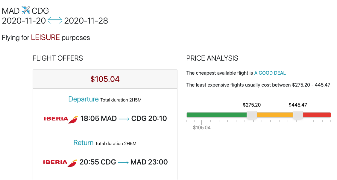Click the red segment of the price bar
Screen dimensions: 337x180
pyautogui.click(x=317, y=115)
